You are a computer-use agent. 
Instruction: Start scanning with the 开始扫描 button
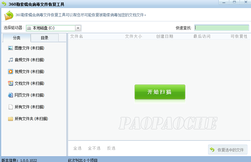pos(160,92)
